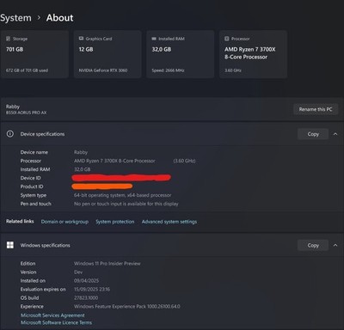This screenshot has width=344, height=330.
Task: Click the Installed RAM card icon
Action: (x=154, y=39)
